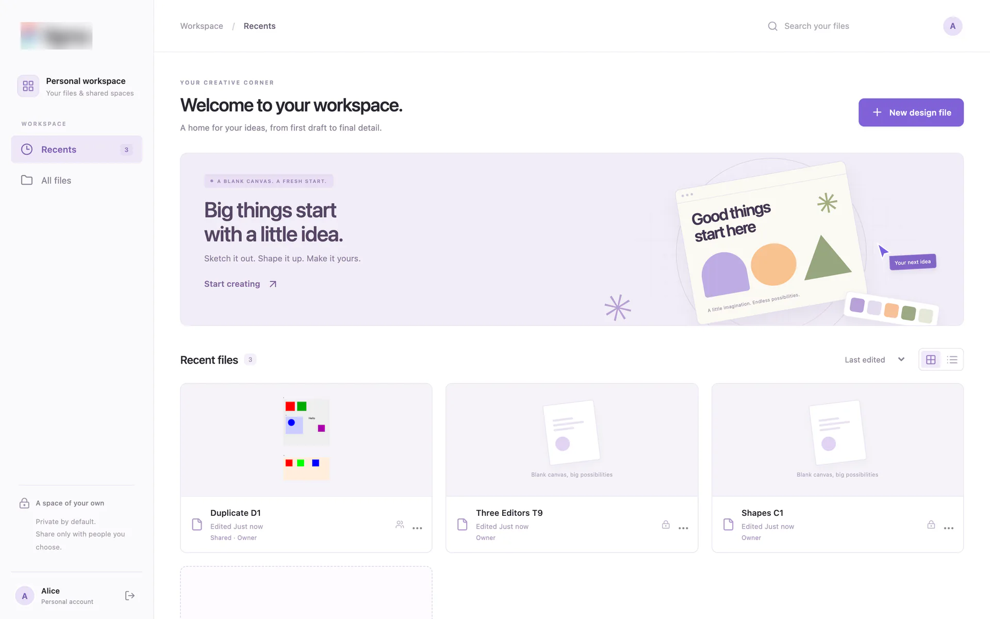Select Alice account name in sidebar
Image resolution: width=990 pixels, height=619 pixels.
[51, 591]
